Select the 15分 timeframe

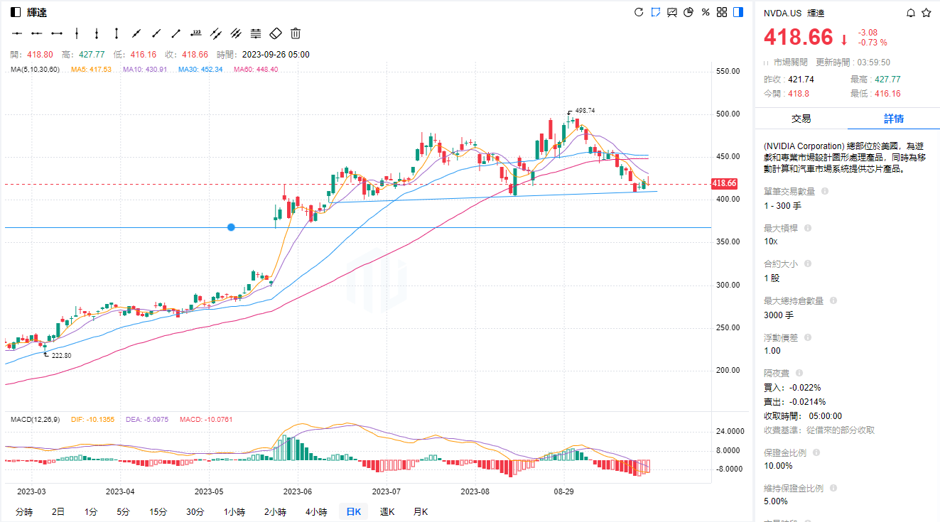[x=158, y=511]
